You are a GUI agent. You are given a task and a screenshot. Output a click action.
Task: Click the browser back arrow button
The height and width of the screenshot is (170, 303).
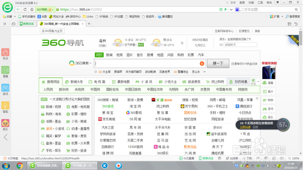point(18,9)
